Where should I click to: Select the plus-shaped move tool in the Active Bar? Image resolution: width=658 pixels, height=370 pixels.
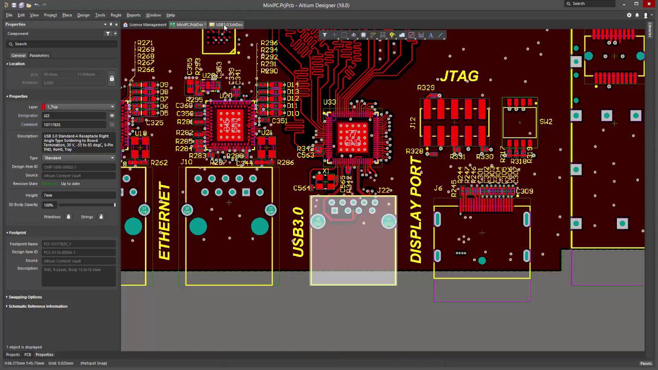click(334, 35)
